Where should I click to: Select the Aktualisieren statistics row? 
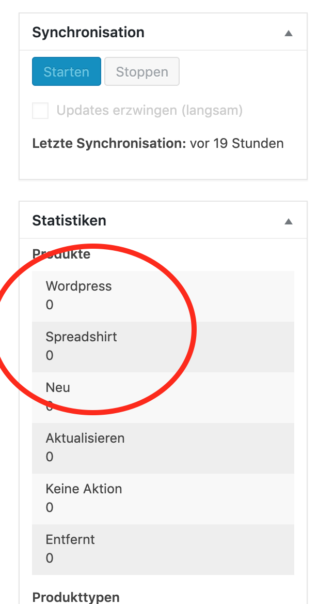(x=163, y=448)
